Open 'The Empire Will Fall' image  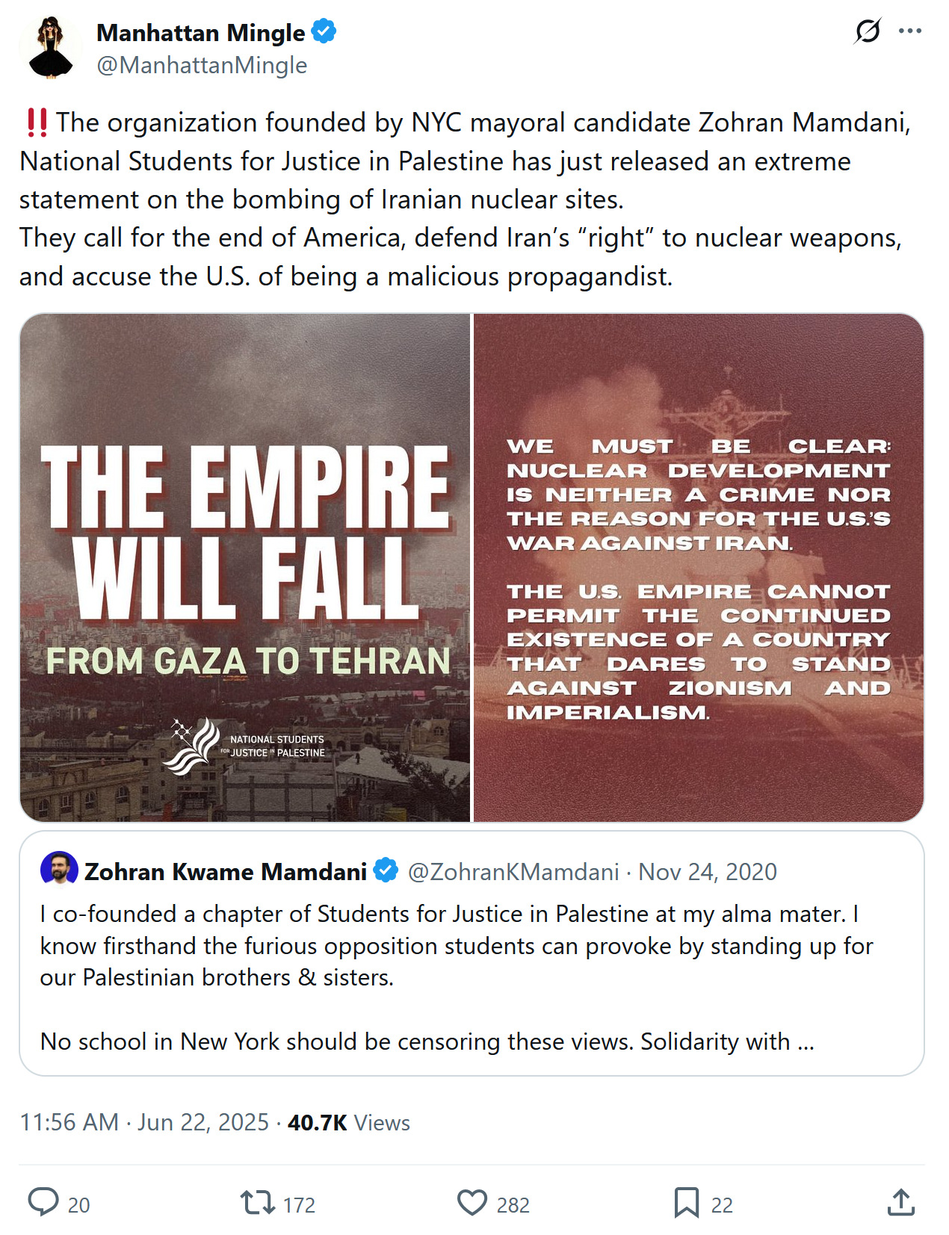tap(245, 568)
